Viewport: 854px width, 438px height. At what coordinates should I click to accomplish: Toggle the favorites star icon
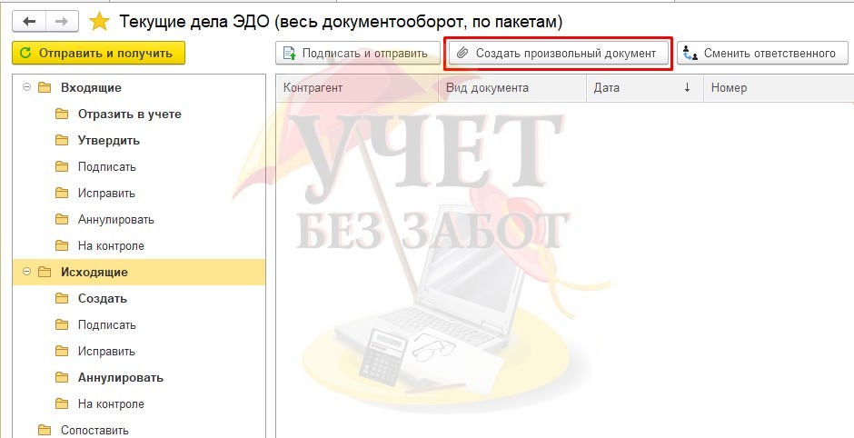tap(99, 21)
